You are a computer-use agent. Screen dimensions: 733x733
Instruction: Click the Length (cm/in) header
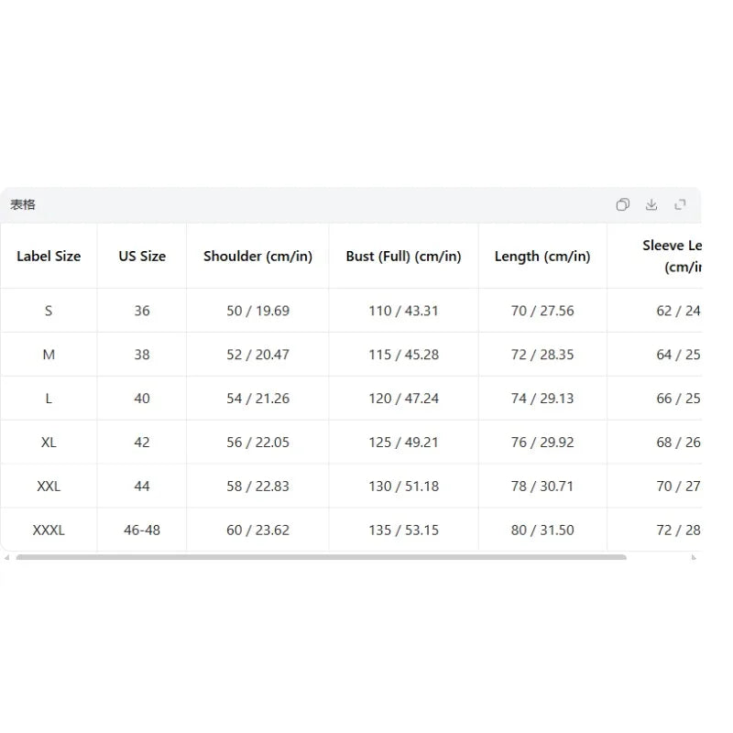click(542, 257)
